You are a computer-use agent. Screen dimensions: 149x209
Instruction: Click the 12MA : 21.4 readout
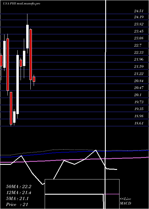[18, 193]
